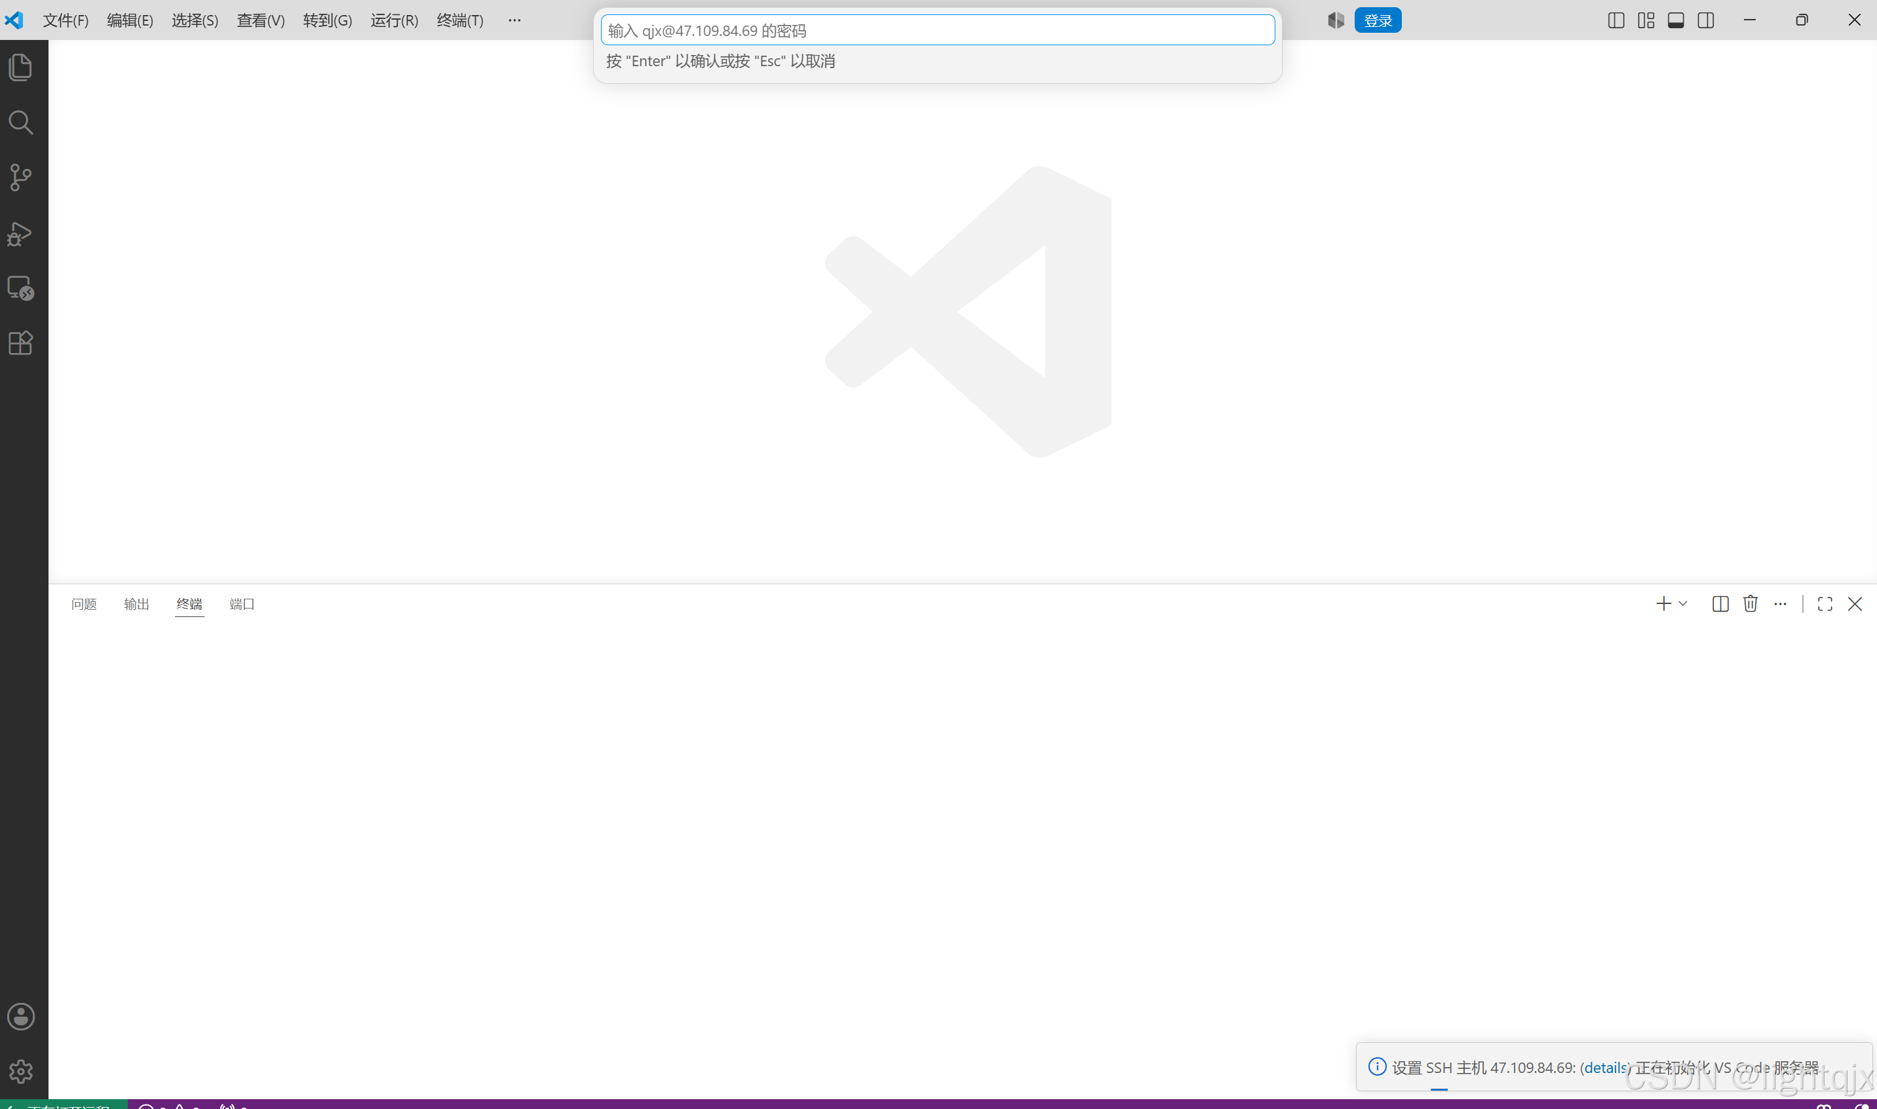Open the 编辑(E) menu
The width and height of the screenshot is (1877, 1109).
[130, 20]
